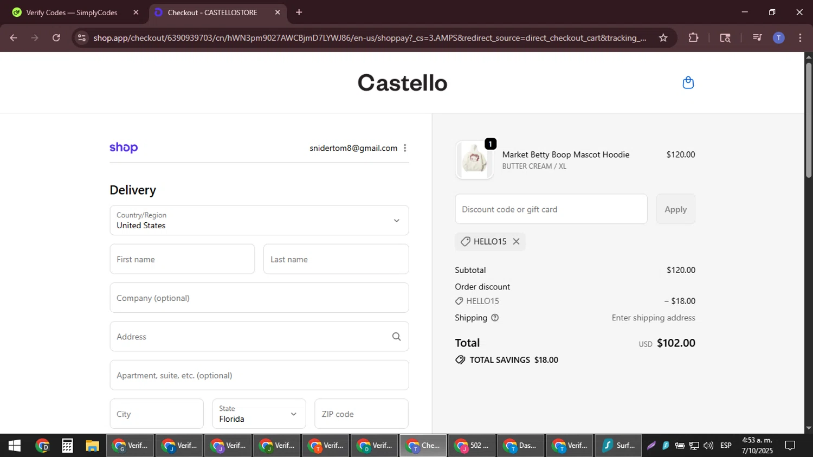The width and height of the screenshot is (813, 457).
Task: Expand the Country/Region dropdown
Action: 259,220
